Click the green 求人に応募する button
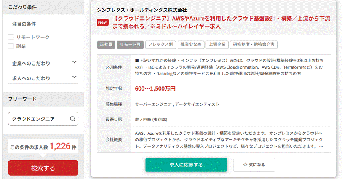Viewport: 344px width, 179px height. coord(186,165)
